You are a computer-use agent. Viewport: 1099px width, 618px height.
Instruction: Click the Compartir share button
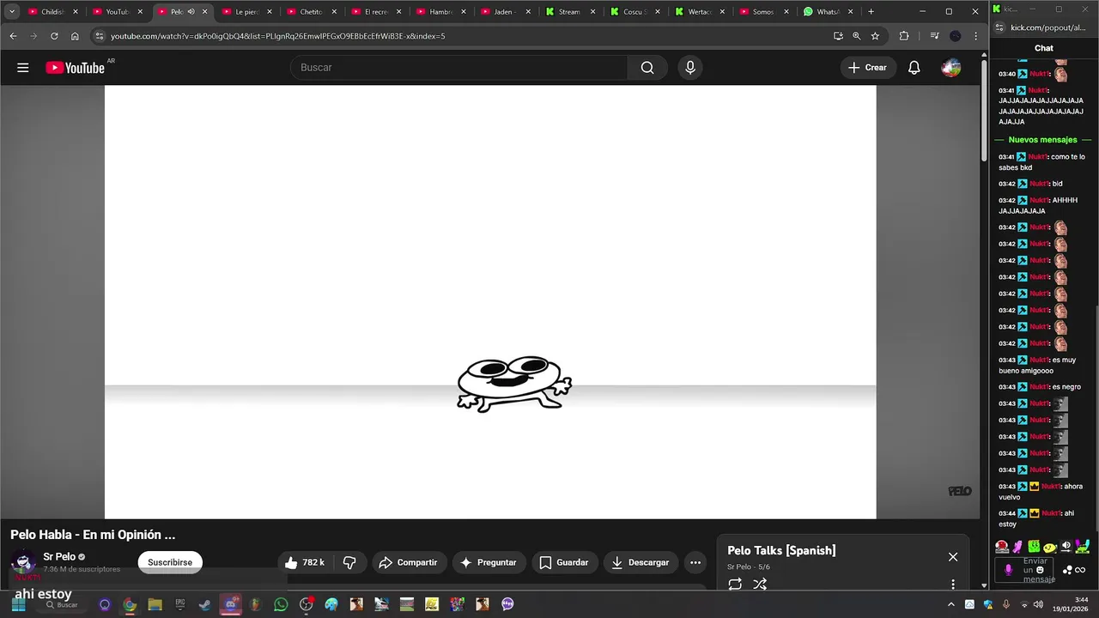point(408,562)
